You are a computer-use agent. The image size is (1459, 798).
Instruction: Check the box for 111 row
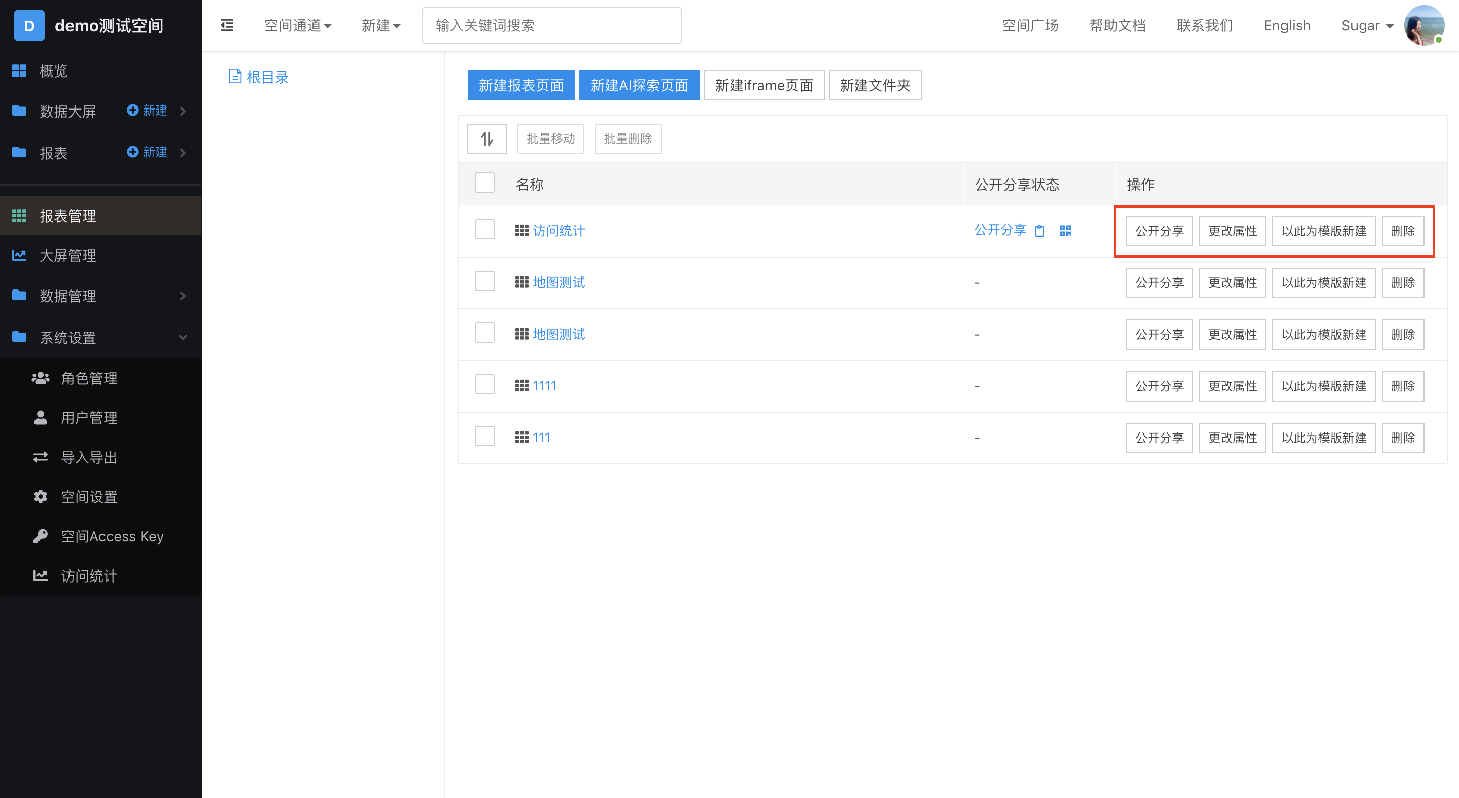[485, 437]
